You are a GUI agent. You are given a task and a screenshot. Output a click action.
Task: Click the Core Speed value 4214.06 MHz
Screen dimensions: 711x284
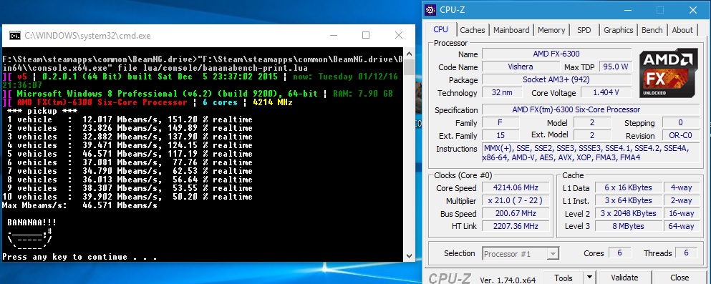click(x=516, y=187)
